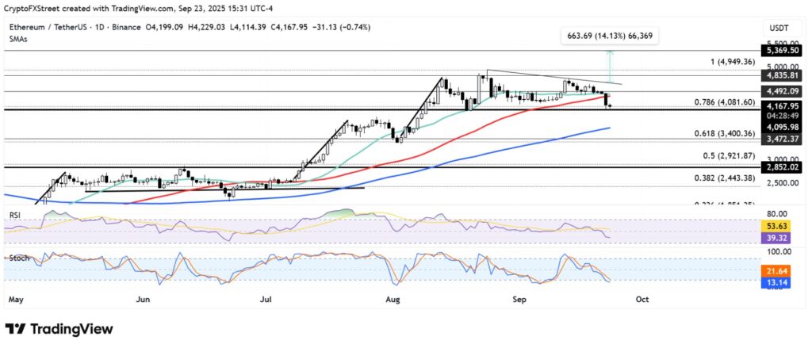812x348 pixels.
Task: Click the CryptoFXStreet created with TradingView.com text
Action: (71, 9)
